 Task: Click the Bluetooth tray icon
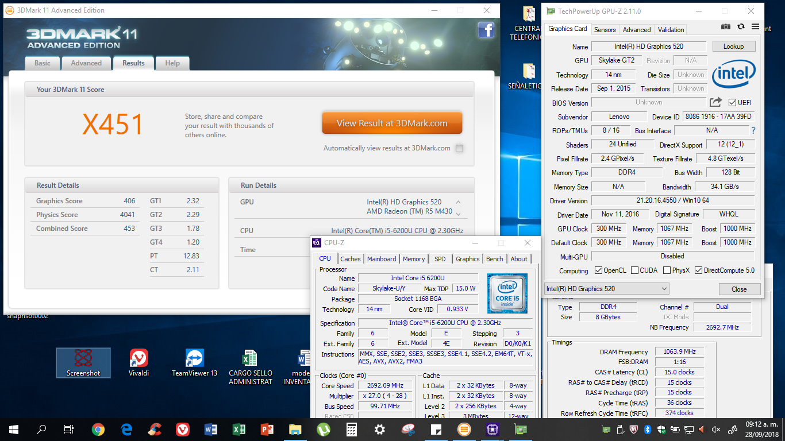[x=647, y=429]
